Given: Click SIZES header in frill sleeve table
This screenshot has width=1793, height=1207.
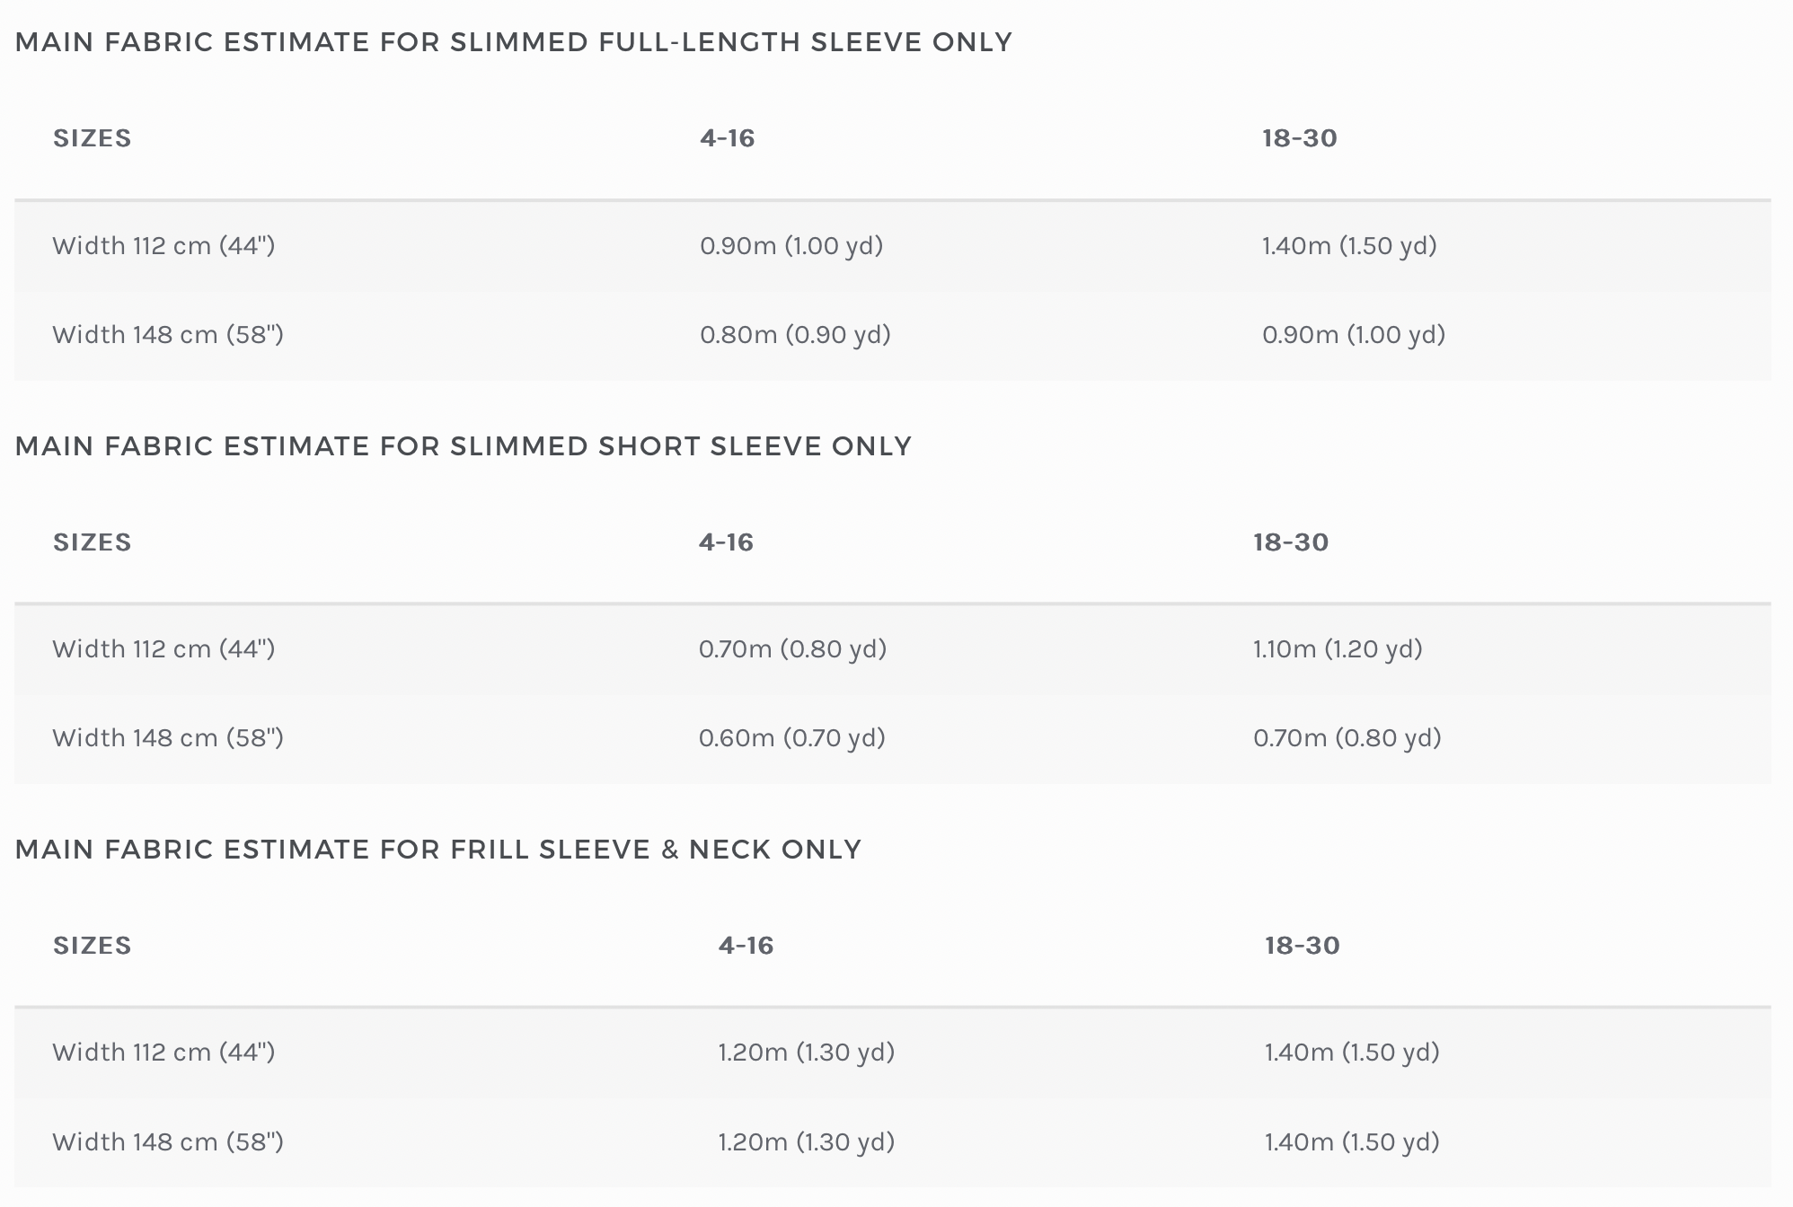Looking at the screenshot, I should [x=93, y=946].
